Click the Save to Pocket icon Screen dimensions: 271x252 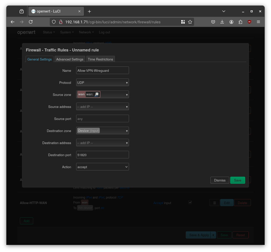click(213, 22)
